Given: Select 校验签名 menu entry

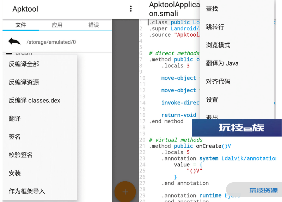Looking at the screenshot, I should (x=40, y=155).
